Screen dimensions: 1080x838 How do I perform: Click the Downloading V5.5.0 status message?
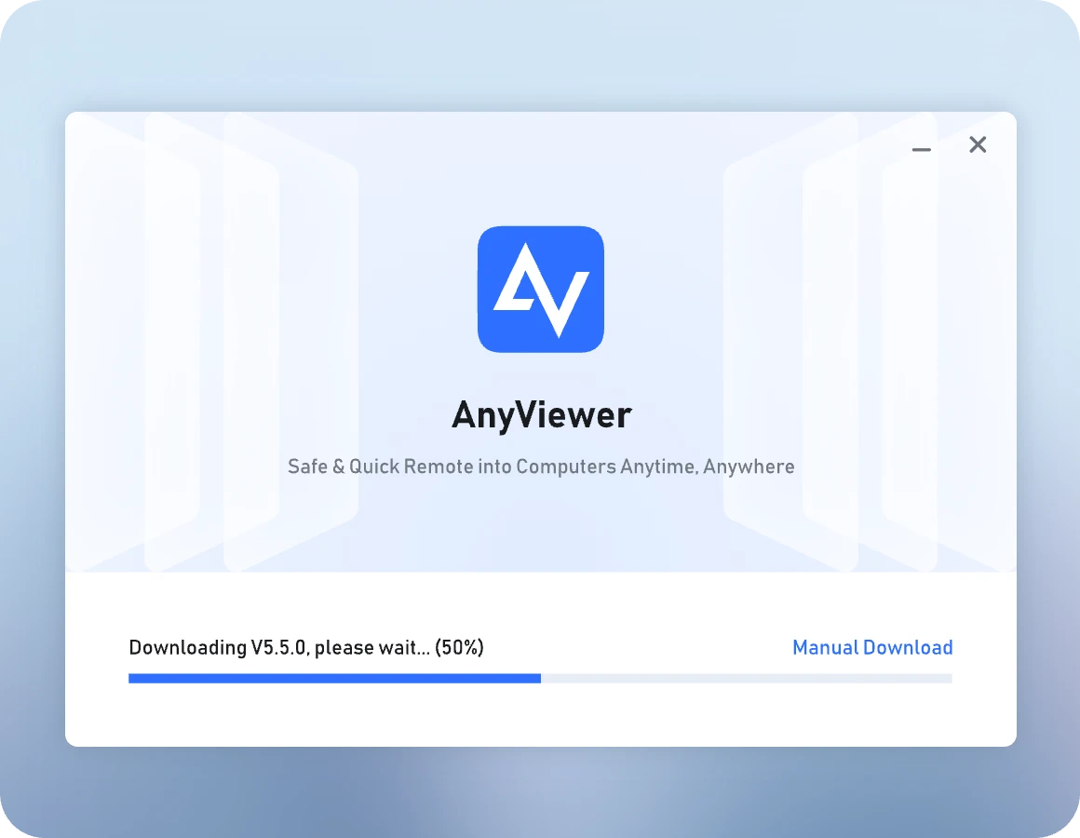point(306,647)
